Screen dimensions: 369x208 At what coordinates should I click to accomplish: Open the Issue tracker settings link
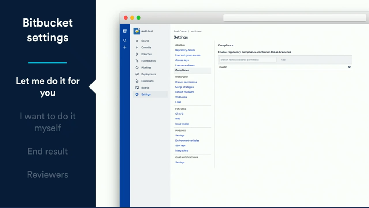(x=182, y=124)
